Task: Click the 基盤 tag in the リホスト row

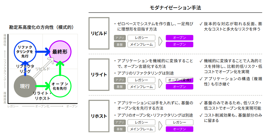Action: (x=120, y=129)
